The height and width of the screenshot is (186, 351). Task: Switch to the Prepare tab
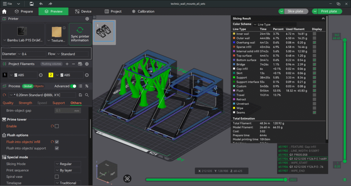point(24,11)
